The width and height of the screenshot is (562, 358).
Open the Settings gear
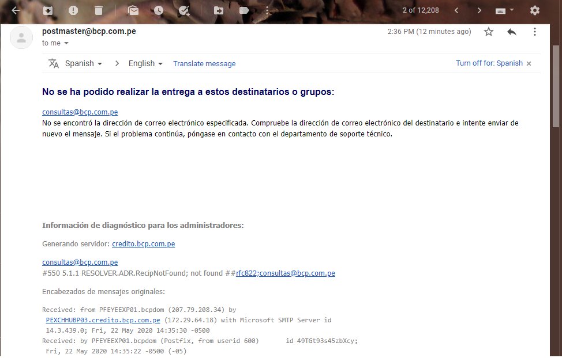click(x=535, y=10)
